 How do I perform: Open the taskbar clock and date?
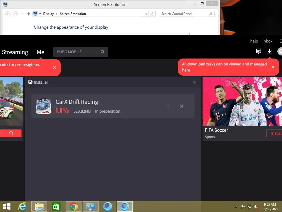pos(270,206)
